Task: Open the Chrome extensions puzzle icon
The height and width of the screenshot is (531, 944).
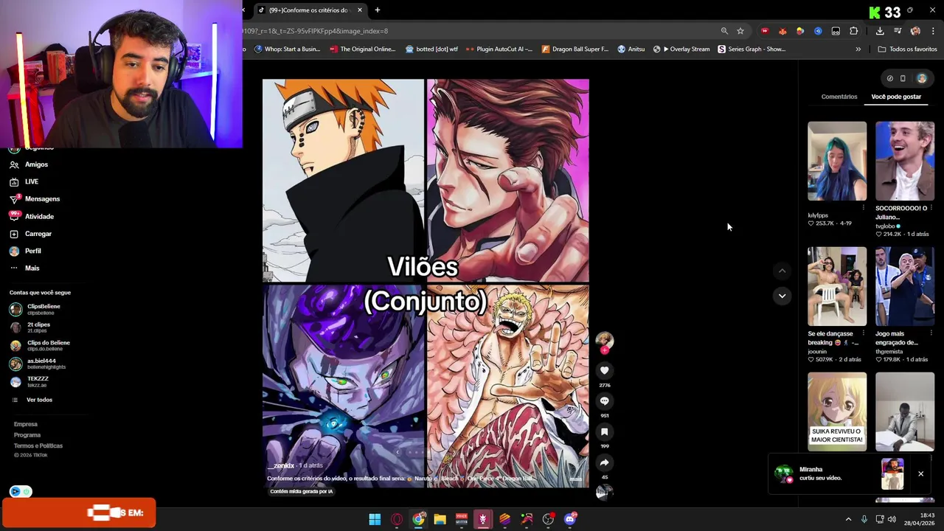Action: [853, 31]
